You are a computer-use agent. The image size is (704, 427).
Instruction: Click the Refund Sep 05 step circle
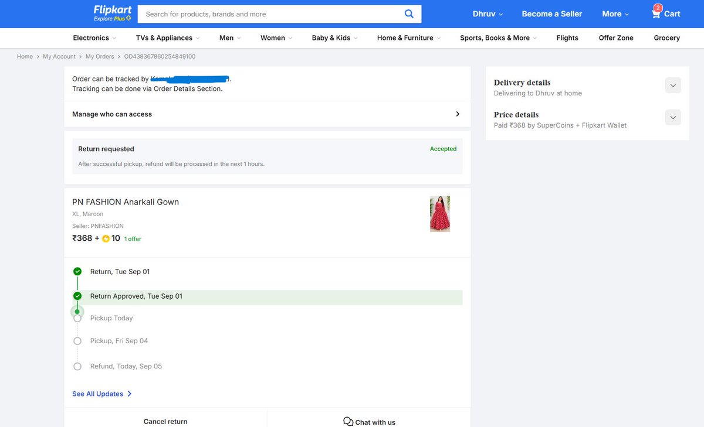pyautogui.click(x=77, y=366)
